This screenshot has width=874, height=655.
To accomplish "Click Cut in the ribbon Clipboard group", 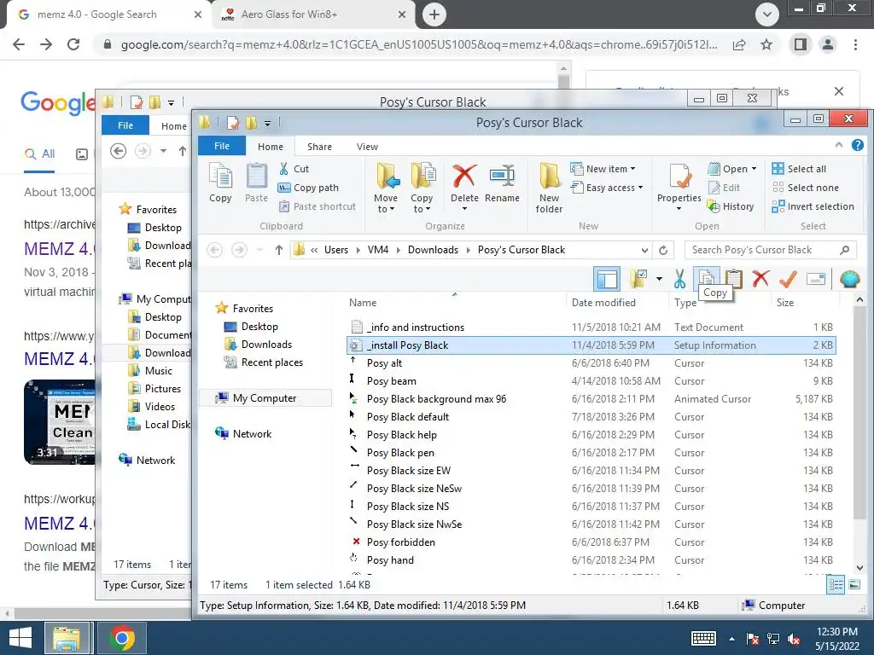I will pyautogui.click(x=294, y=169).
